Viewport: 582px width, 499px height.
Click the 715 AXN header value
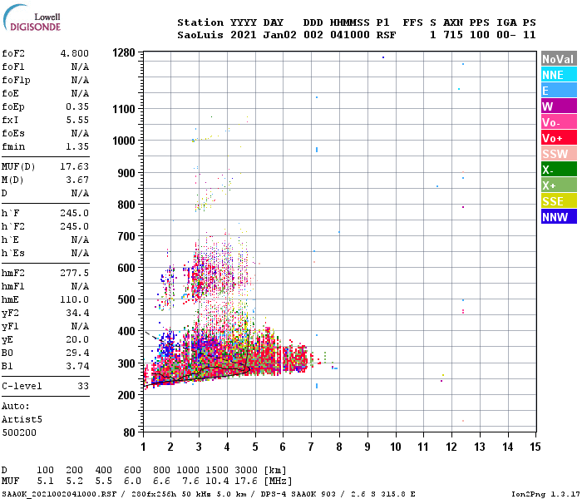point(453,35)
